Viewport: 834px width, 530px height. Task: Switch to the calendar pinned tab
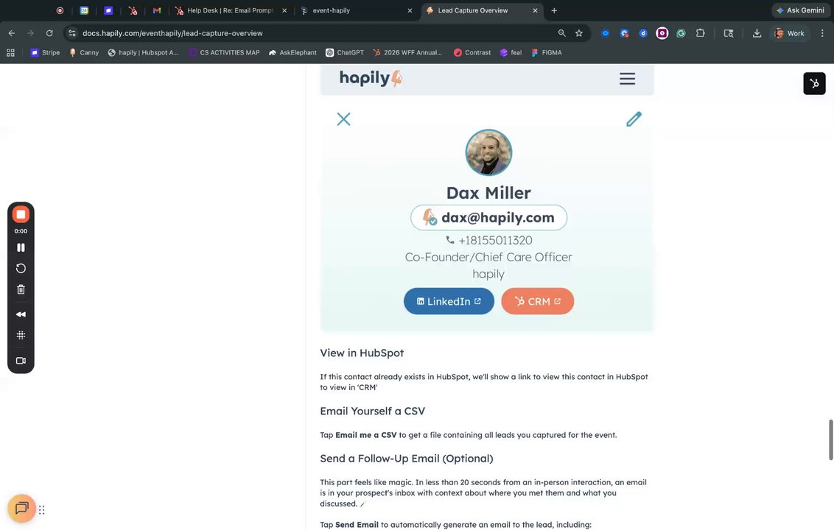[84, 10]
